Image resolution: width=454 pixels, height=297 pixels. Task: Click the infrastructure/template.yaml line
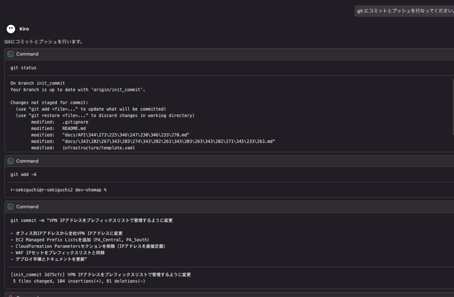pos(83,148)
